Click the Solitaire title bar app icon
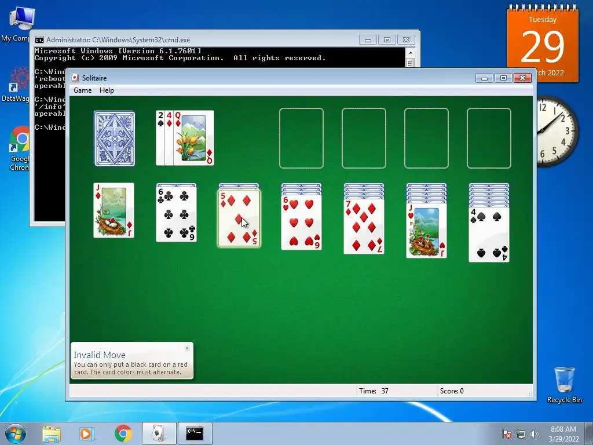 point(75,78)
